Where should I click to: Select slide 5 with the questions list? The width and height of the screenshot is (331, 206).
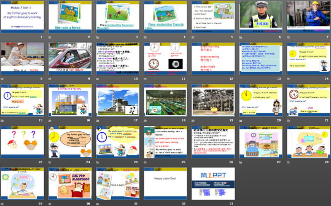(x=213, y=17)
